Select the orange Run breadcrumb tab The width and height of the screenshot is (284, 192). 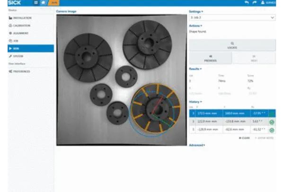(54, 3)
